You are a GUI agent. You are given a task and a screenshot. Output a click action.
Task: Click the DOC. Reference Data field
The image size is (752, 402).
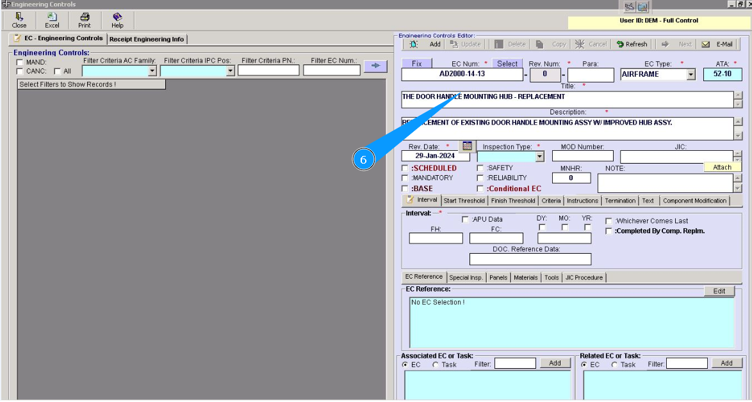pos(530,259)
